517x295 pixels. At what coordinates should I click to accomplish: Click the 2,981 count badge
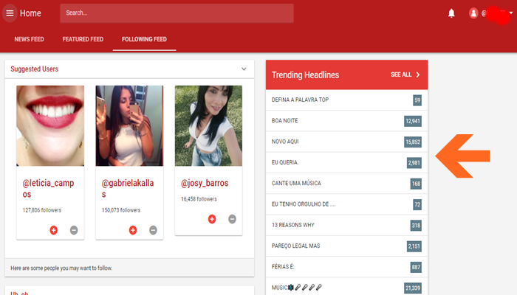point(414,163)
